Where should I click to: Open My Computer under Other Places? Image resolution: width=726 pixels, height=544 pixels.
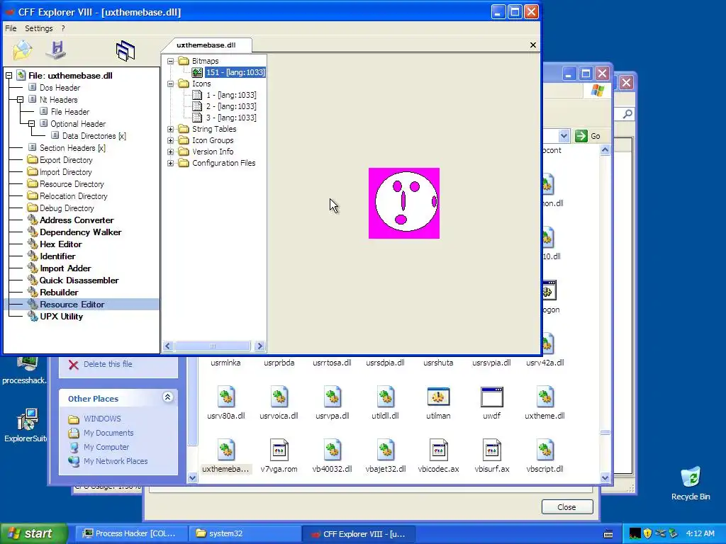click(106, 448)
